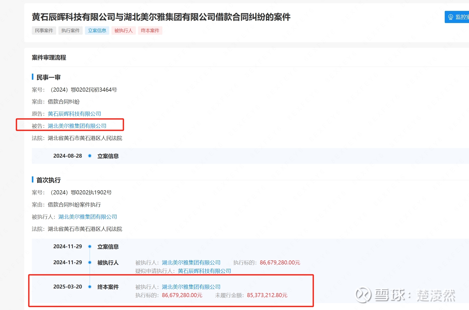Click the unfulfilled amount 85,373,212.80元

point(267,295)
